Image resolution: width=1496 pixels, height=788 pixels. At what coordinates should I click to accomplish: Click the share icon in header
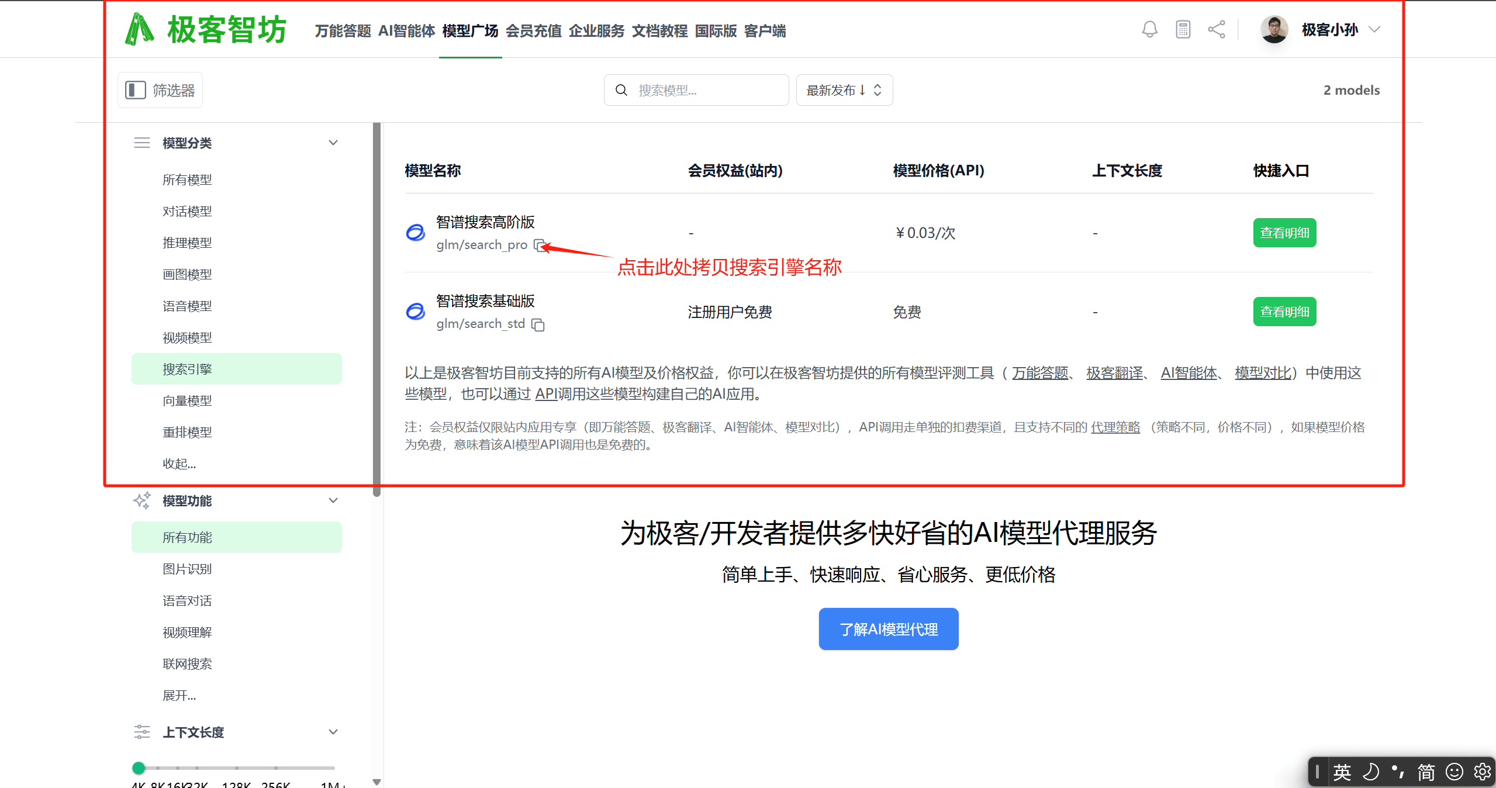(x=1217, y=29)
